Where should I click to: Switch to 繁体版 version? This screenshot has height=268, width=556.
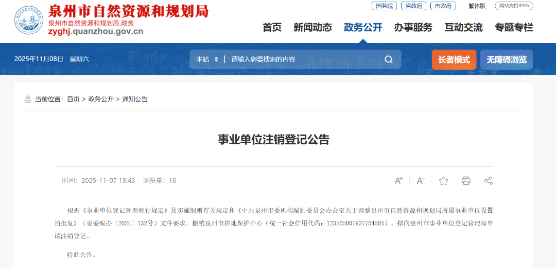pyautogui.click(x=477, y=6)
